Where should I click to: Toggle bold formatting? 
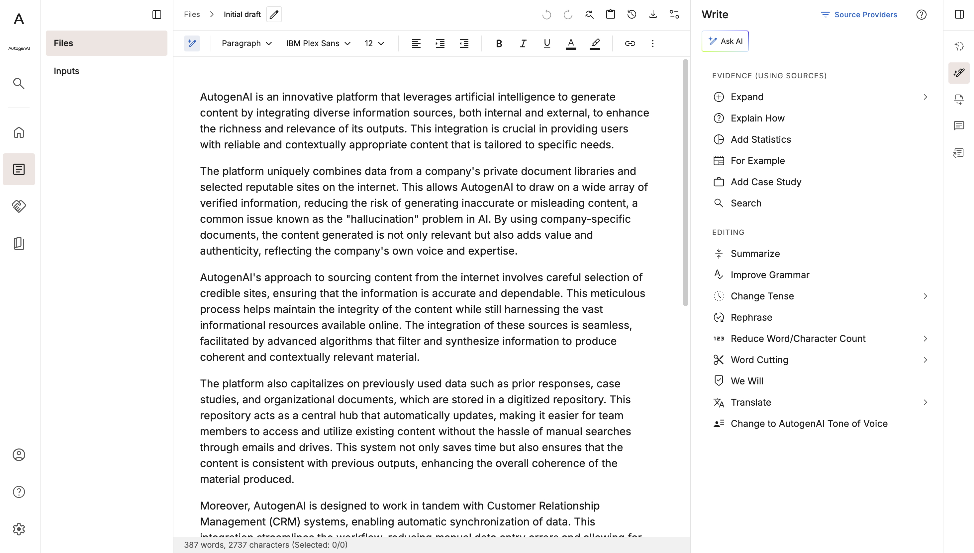pyautogui.click(x=499, y=43)
